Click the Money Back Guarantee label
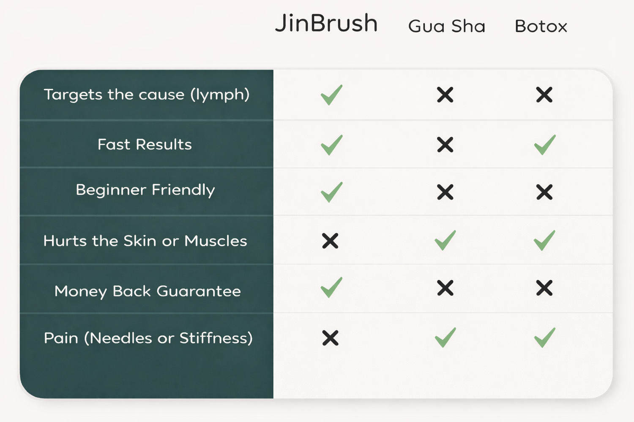This screenshot has height=422, width=634. point(148,291)
